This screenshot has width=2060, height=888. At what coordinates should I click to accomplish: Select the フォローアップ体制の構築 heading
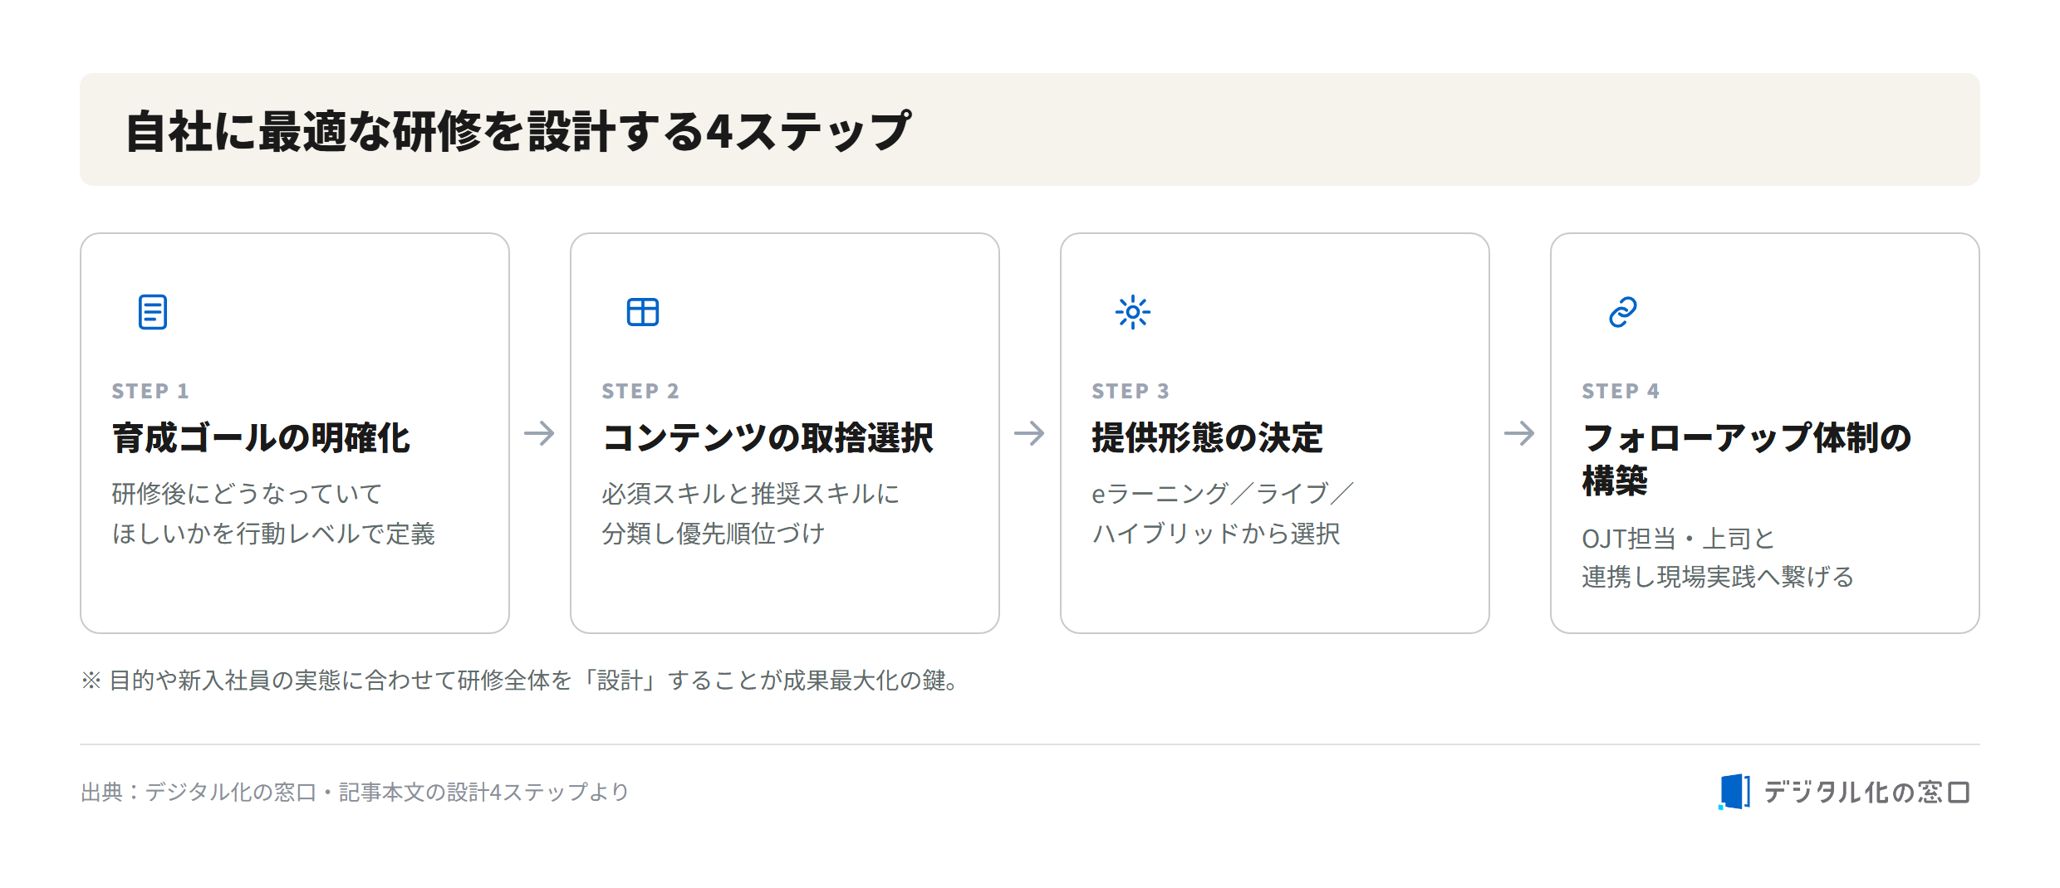[1747, 459]
